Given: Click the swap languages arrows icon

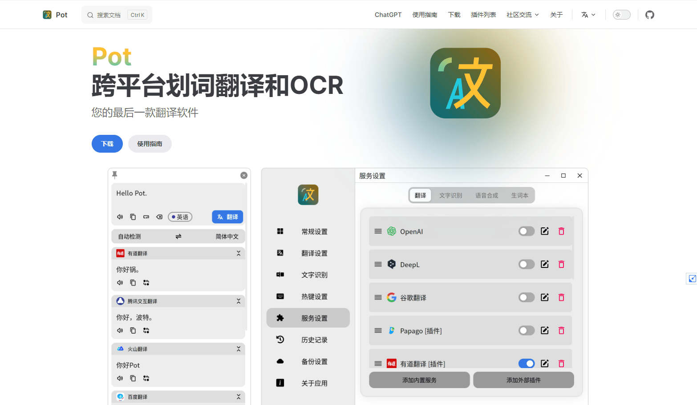Looking at the screenshot, I should click(x=178, y=236).
